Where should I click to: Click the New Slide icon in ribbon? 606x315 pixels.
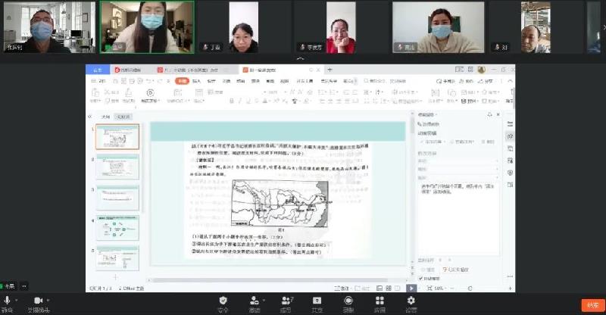tap(177, 93)
